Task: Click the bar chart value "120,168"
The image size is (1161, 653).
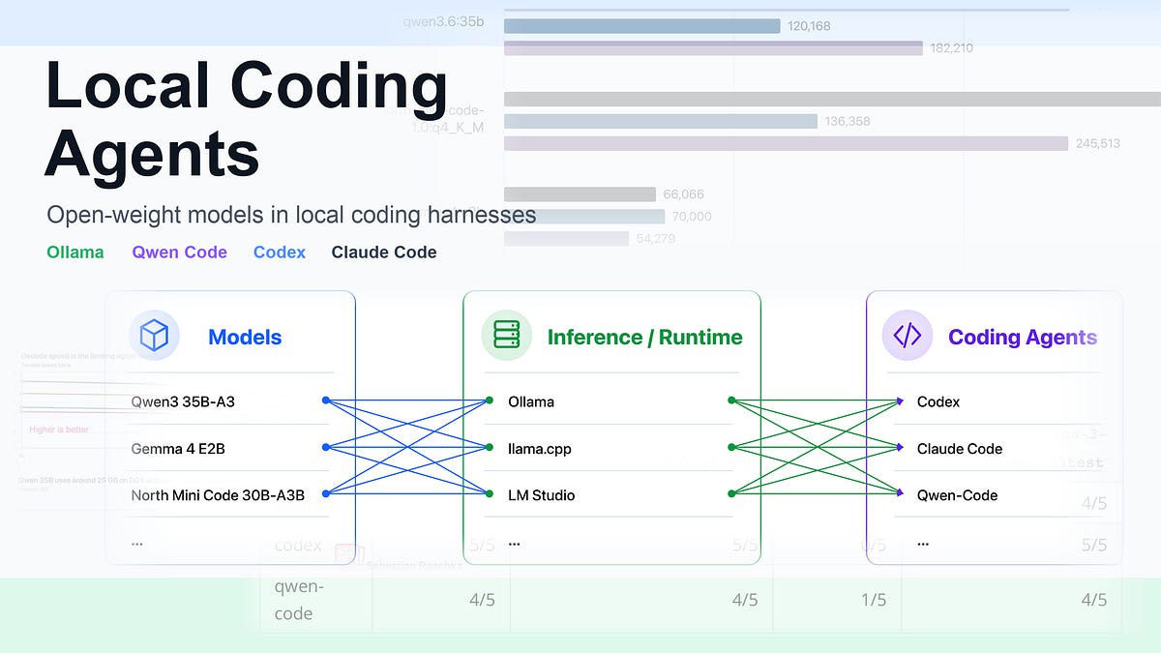Action: (810, 26)
